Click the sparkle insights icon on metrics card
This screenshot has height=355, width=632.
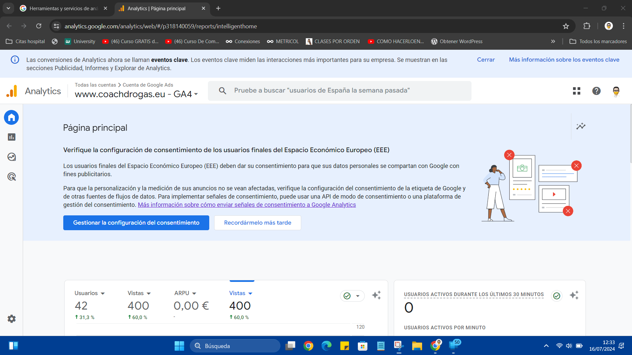coord(376,295)
